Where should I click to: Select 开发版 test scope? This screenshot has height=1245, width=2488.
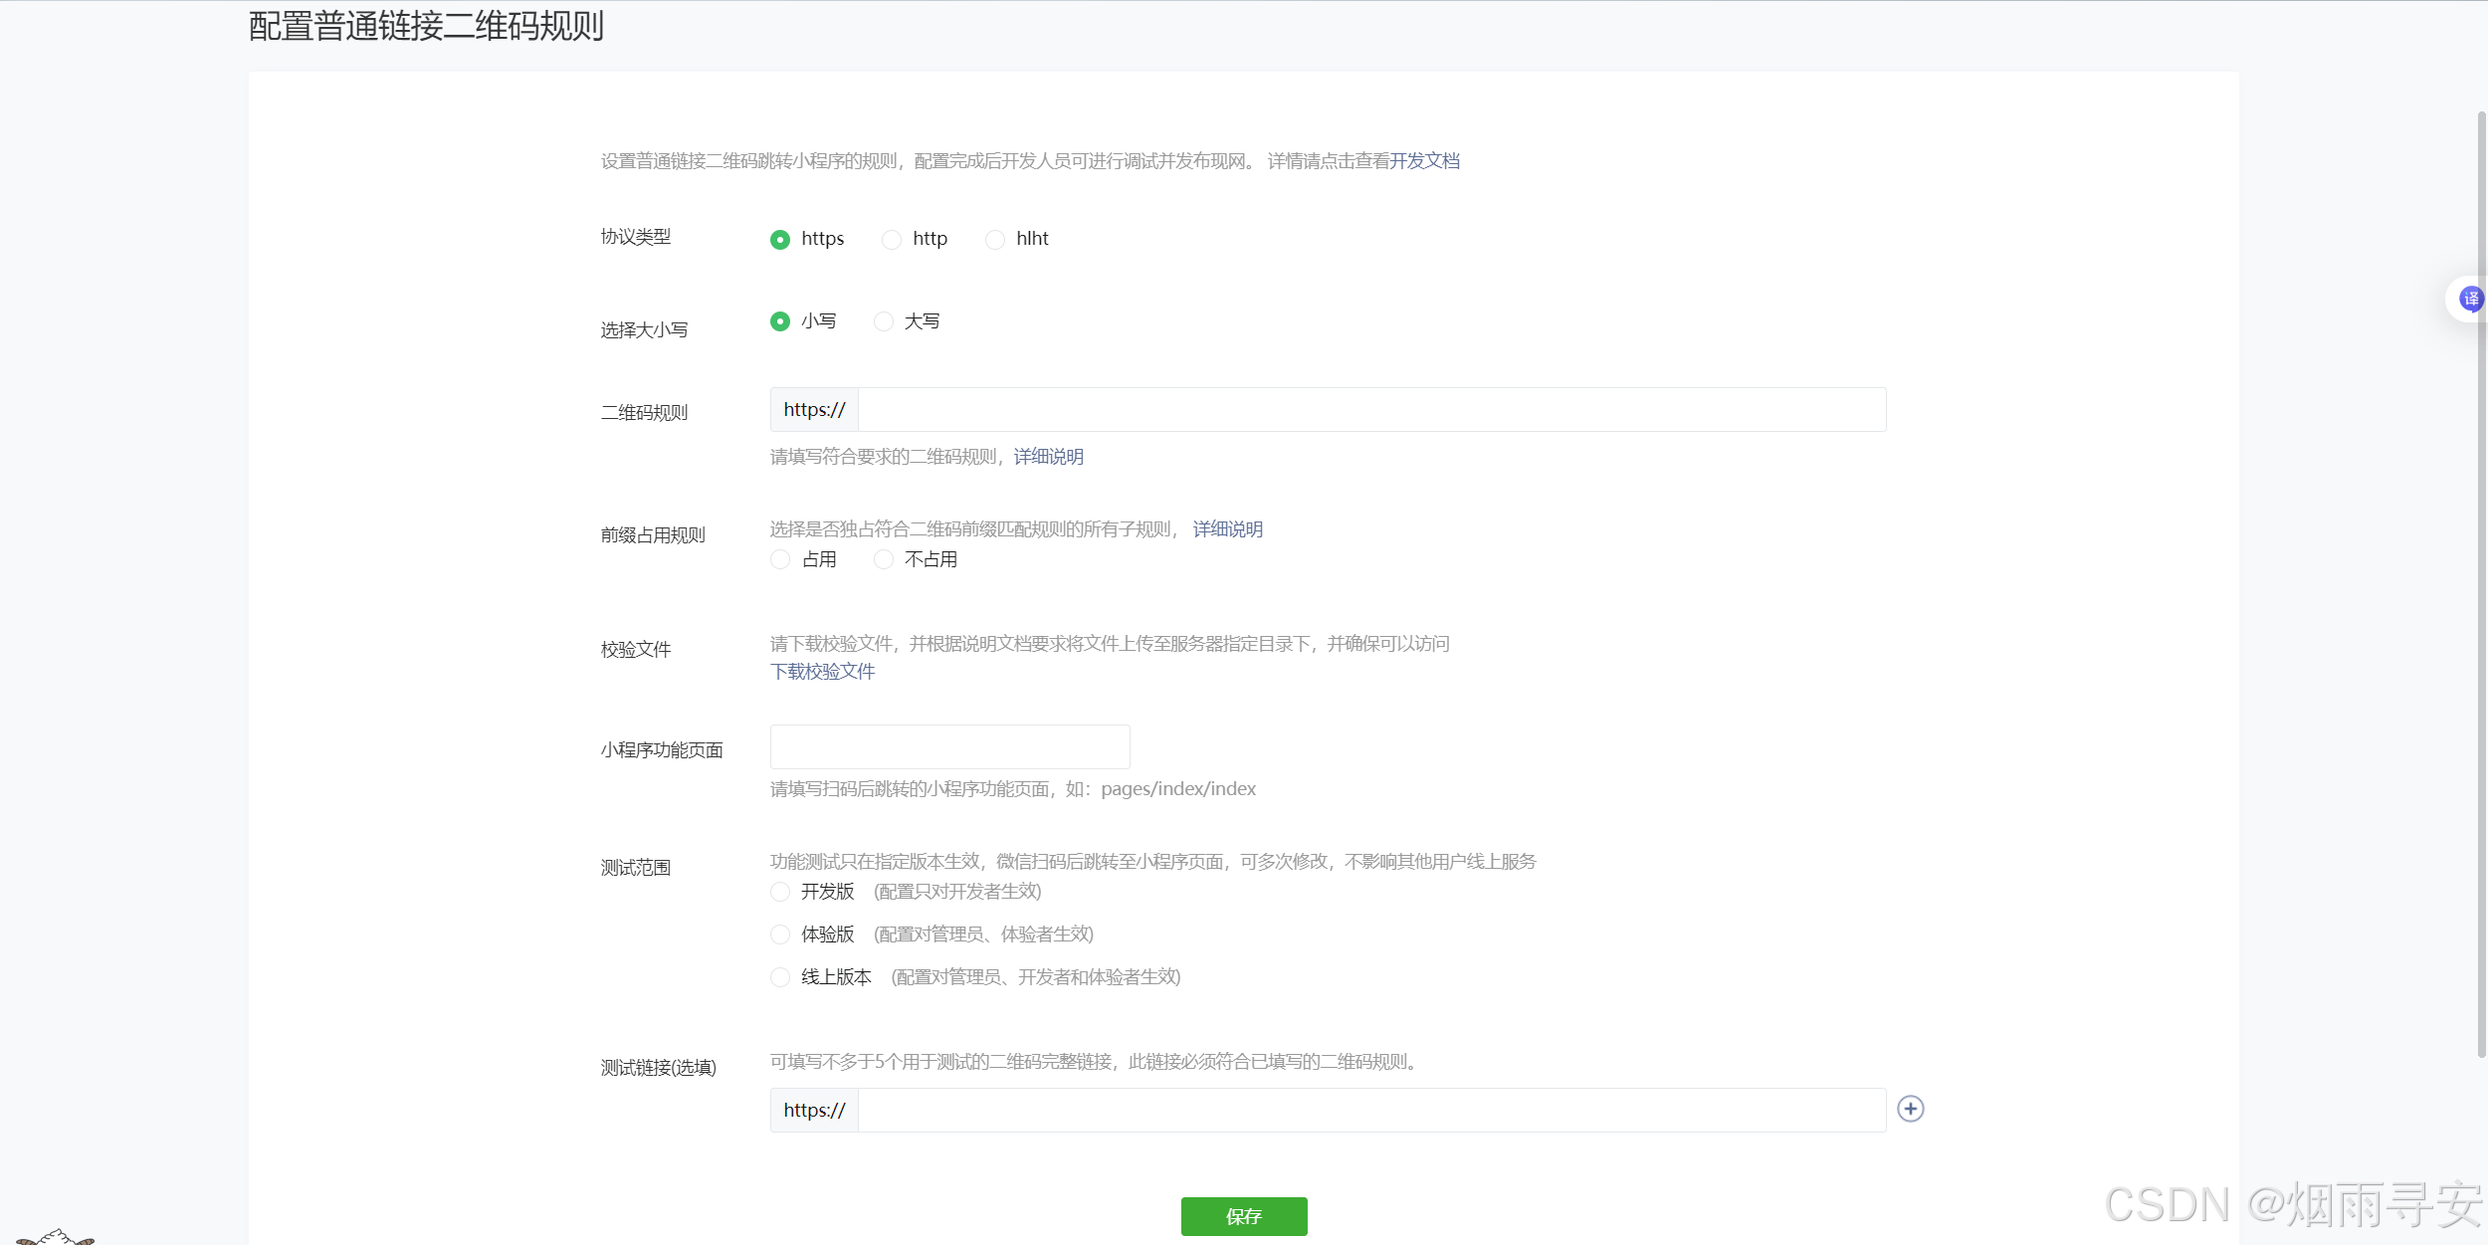(780, 892)
